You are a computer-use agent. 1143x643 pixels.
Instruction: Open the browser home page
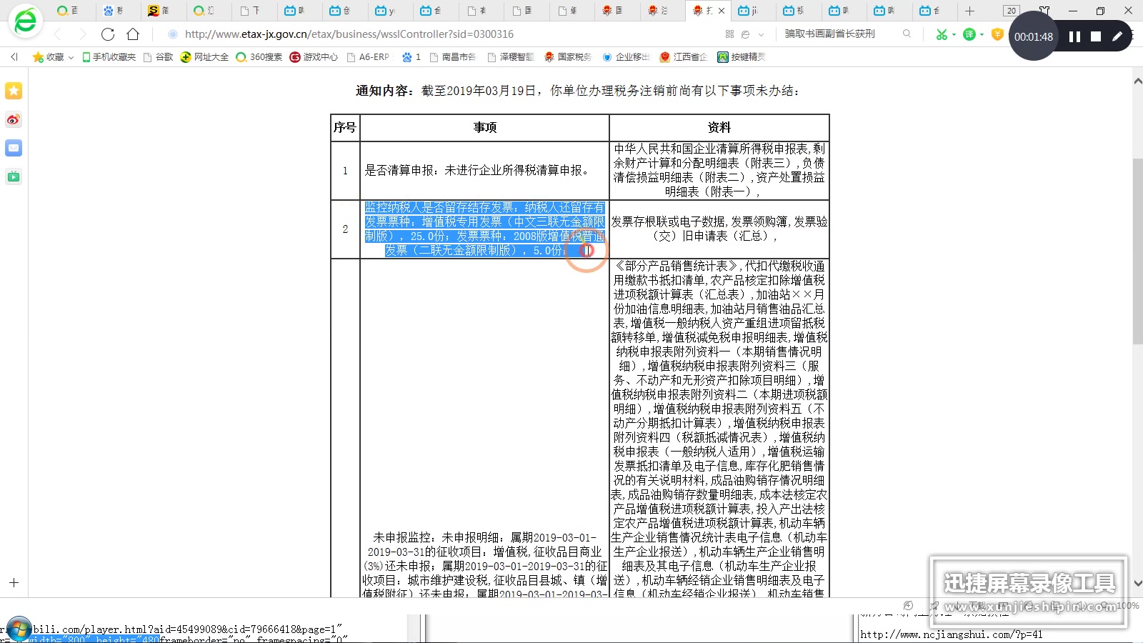133,34
